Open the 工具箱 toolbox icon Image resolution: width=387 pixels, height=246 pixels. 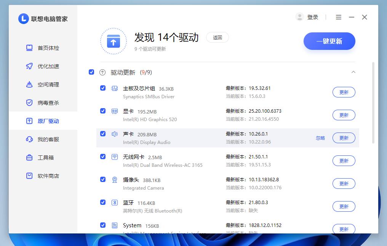29,157
